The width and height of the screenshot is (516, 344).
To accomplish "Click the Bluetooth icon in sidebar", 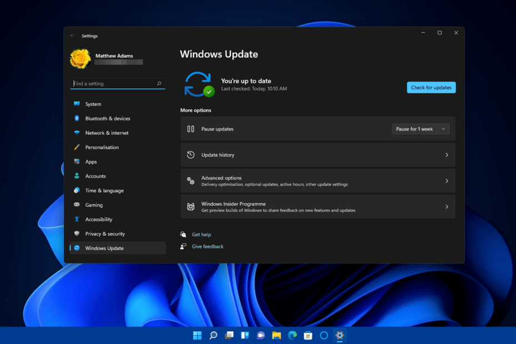I will (x=77, y=118).
